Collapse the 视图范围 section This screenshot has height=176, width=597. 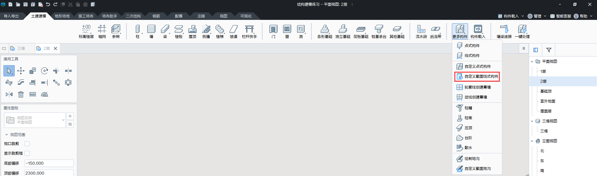[7, 135]
